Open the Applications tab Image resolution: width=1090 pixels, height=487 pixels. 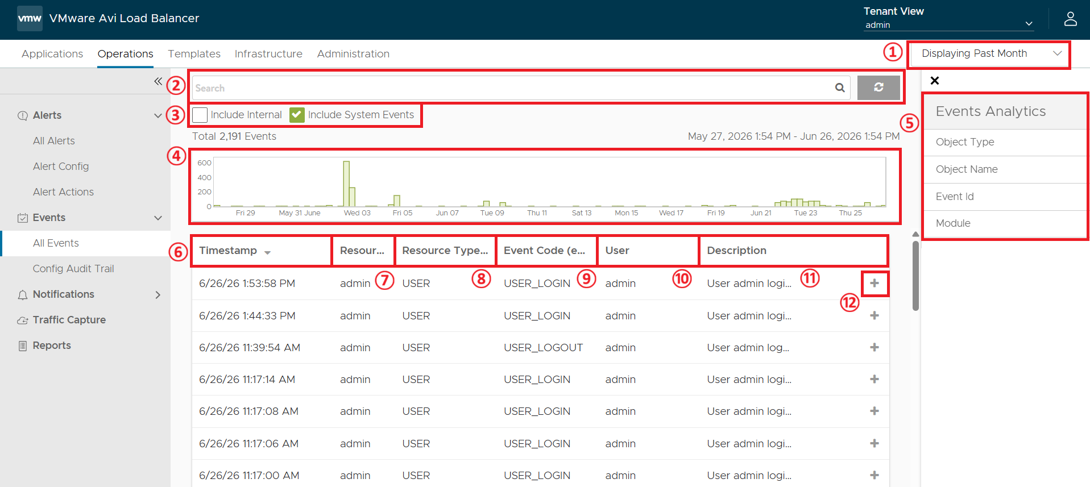[52, 53]
